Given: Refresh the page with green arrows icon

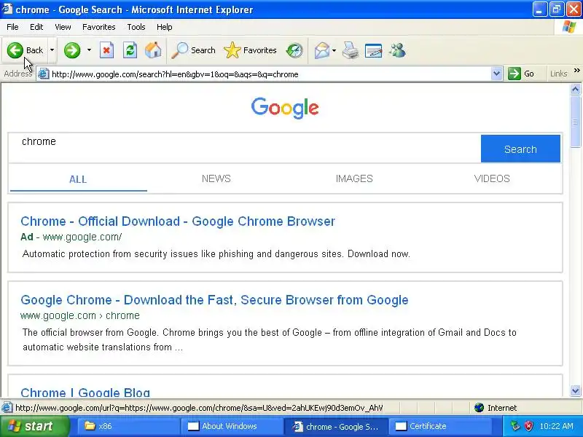Looking at the screenshot, I should (x=130, y=50).
